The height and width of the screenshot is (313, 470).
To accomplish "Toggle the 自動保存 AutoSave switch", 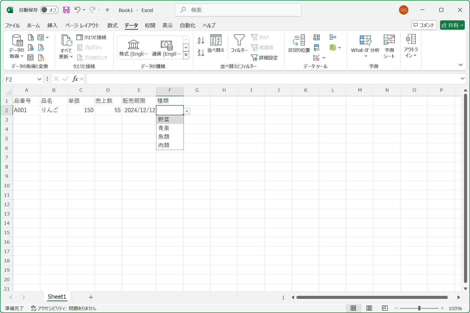I will (49, 10).
